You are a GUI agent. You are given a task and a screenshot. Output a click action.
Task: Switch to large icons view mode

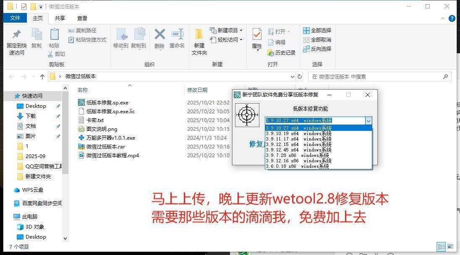click(450, 247)
